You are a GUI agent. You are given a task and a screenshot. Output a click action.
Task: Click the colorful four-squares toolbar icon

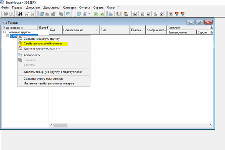(118, 14)
